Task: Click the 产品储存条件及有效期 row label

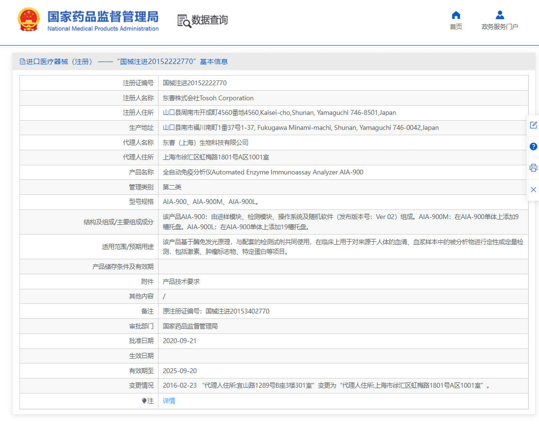Action: pos(123,267)
